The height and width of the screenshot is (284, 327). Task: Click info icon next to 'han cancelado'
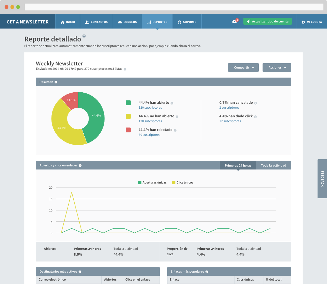255,103
